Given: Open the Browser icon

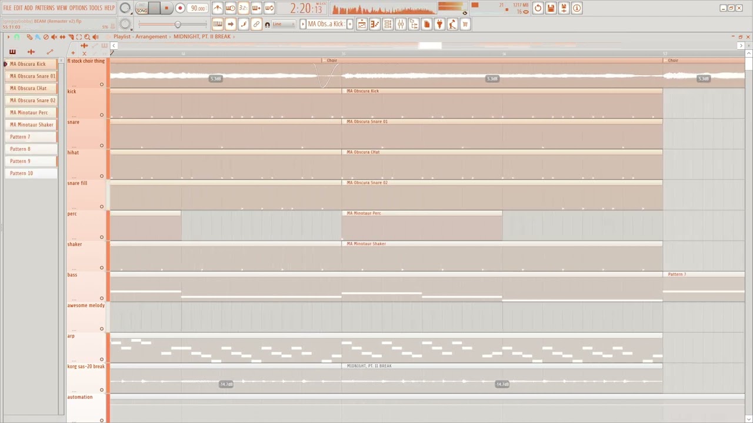Looking at the screenshot, I should pyautogui.click(x=414, y=24).
